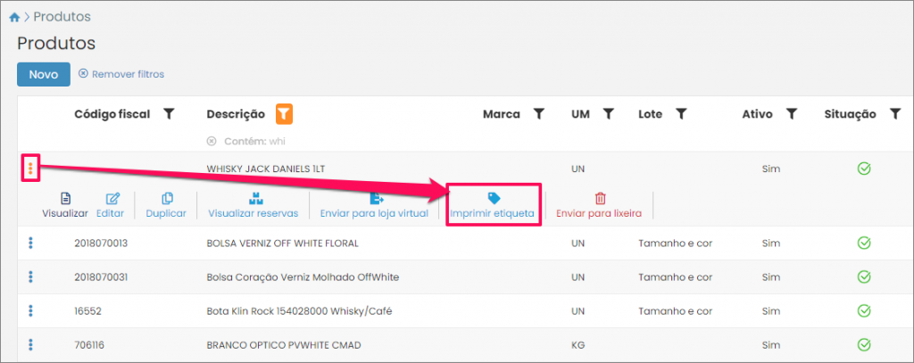Open Visualizar reservas for the product
The image size is (914, 363).
[254, 205]
